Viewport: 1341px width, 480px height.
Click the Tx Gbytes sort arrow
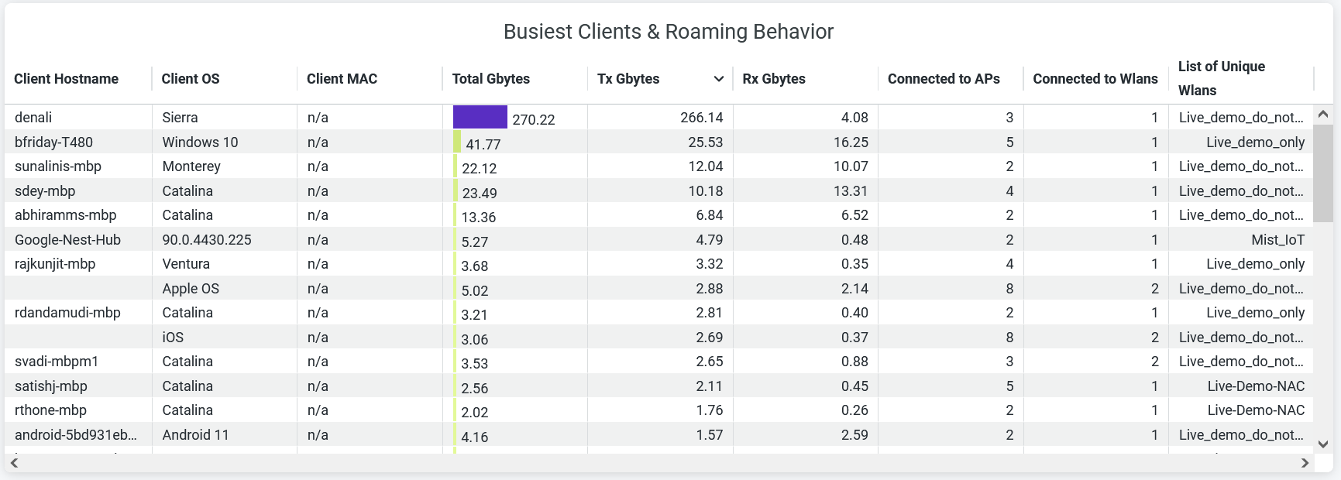pyautogui.click(x=718, y=79)
